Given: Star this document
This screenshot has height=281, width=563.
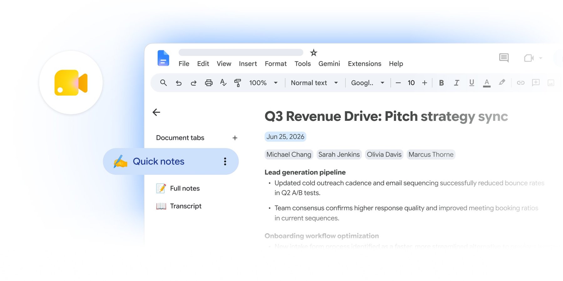Looking at the screenshot, I should [x=313, y=52].
